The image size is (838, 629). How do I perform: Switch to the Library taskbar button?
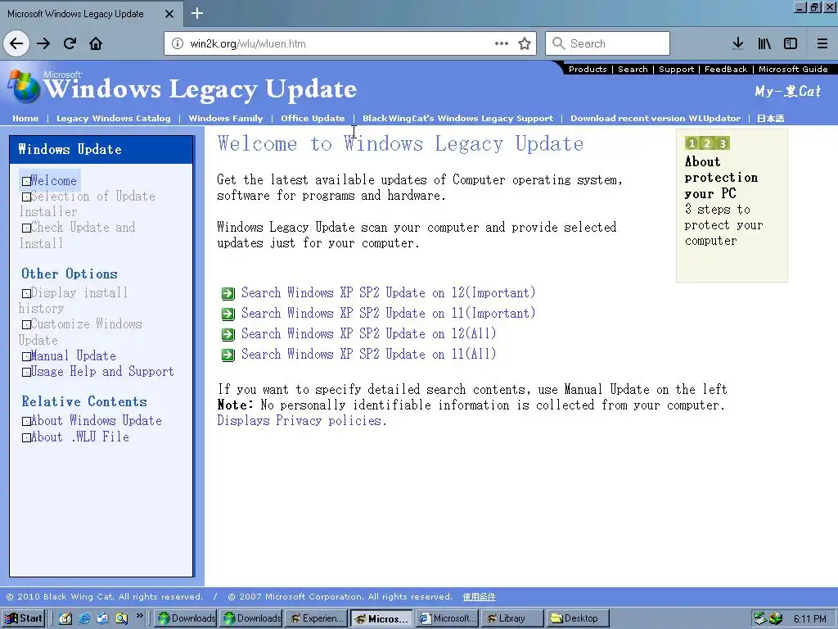512,618
